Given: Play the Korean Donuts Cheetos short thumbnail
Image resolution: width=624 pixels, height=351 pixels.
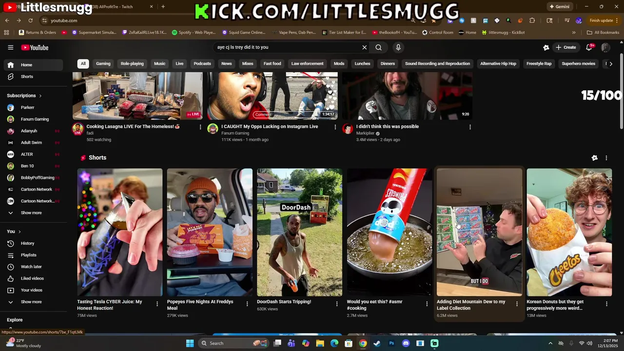Looking at the screenshot, I should 569,232.
